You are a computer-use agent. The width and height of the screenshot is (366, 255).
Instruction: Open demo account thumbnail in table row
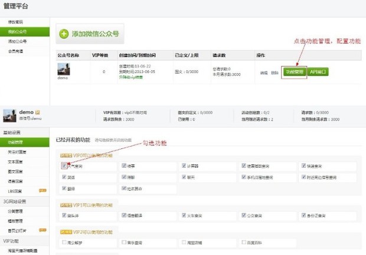click(x=64, y=69)
